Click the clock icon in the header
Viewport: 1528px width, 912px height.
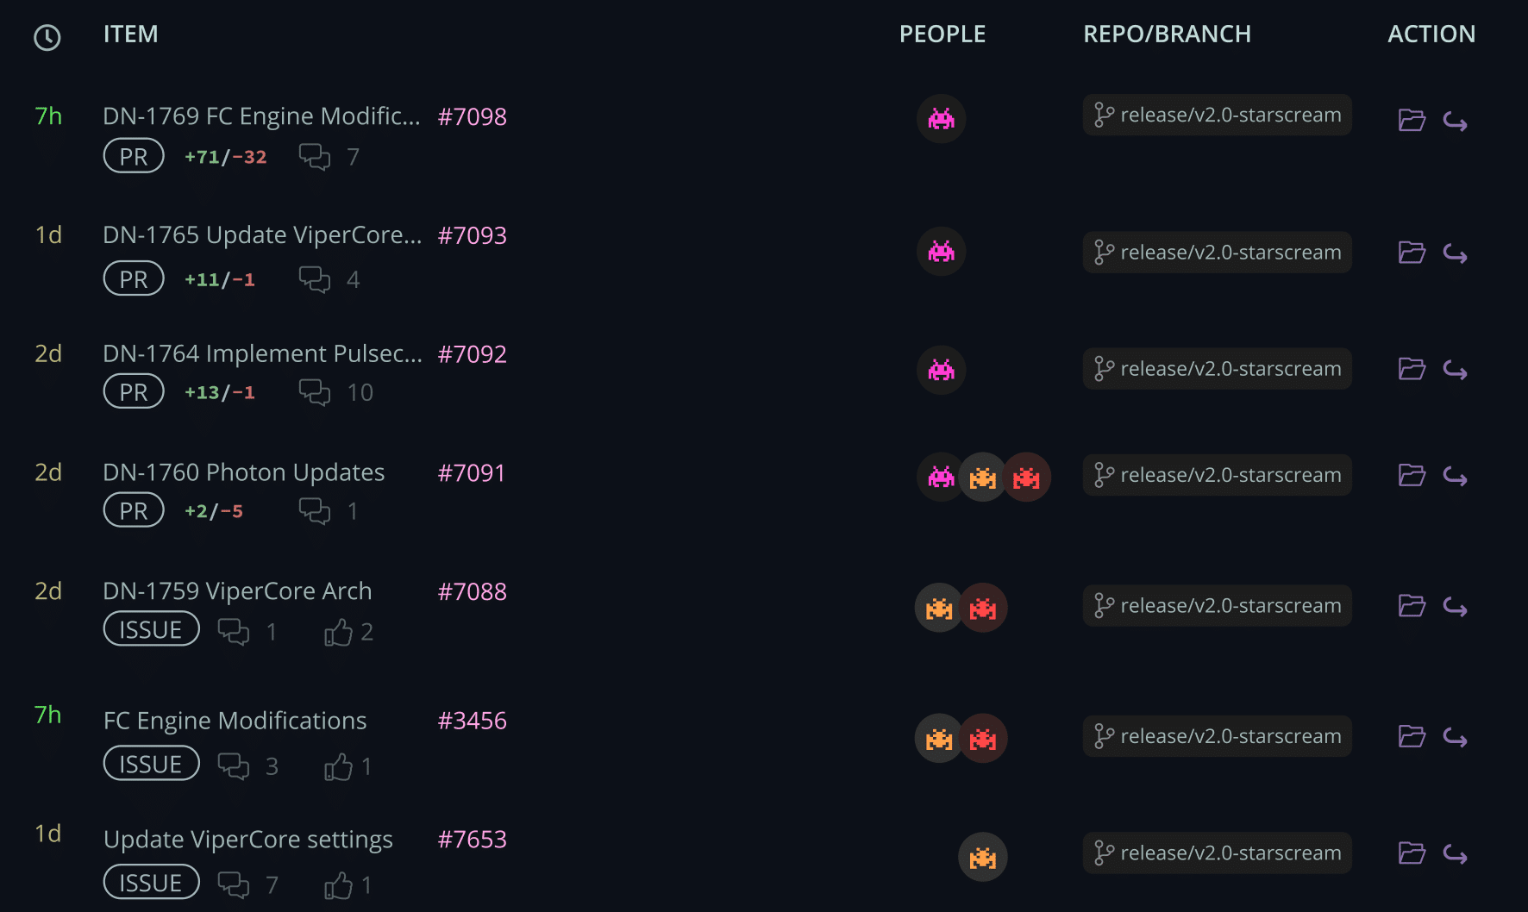pos(47,37)
